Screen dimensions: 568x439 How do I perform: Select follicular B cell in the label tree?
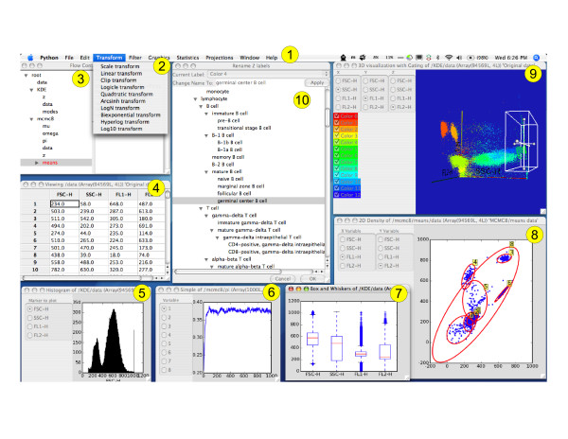pos(234,194)
